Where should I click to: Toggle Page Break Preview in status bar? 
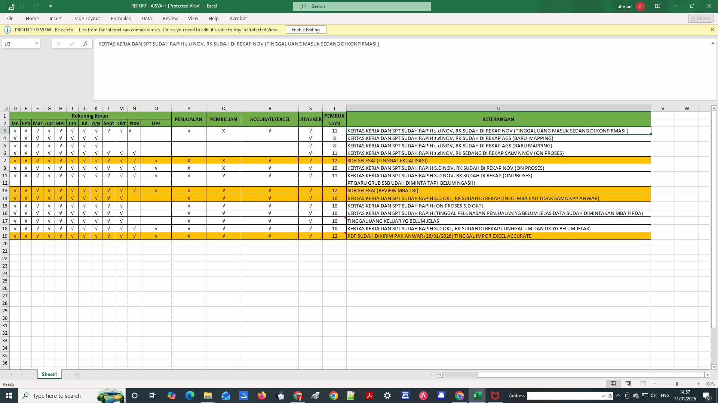click(x=643, y=384)
